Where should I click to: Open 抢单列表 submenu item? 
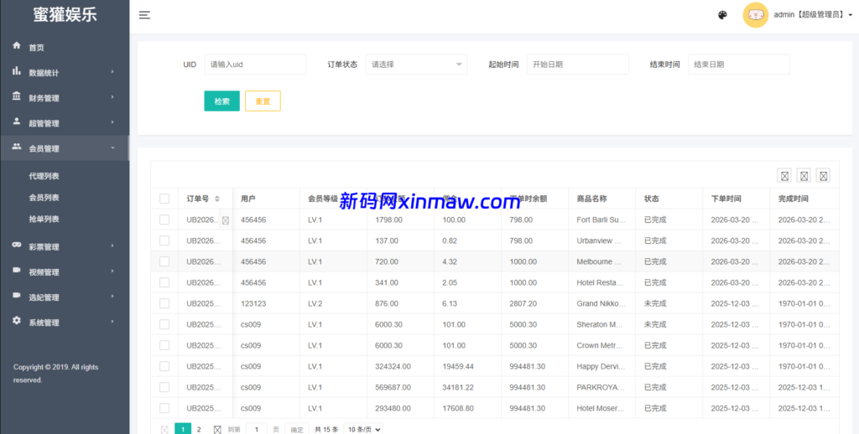[44, 219]
